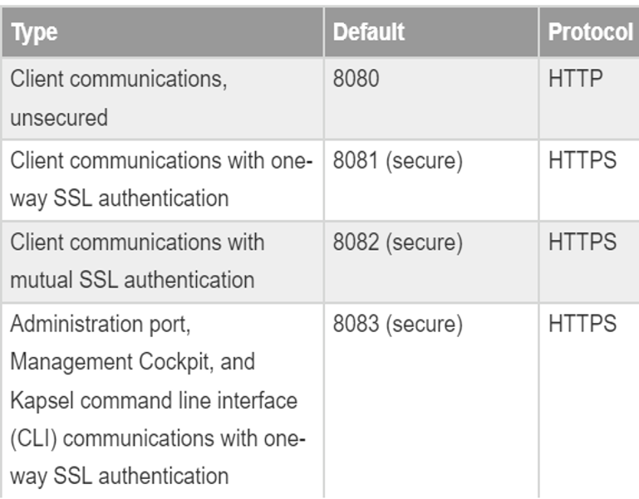Click the word 'unsecured'

[x=59, y=118]
